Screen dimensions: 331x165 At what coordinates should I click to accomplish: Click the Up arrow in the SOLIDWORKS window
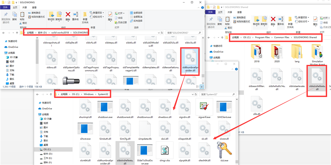pos(17,33)
